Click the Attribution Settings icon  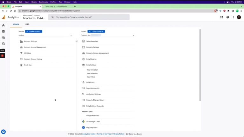[x=84, y=94]
